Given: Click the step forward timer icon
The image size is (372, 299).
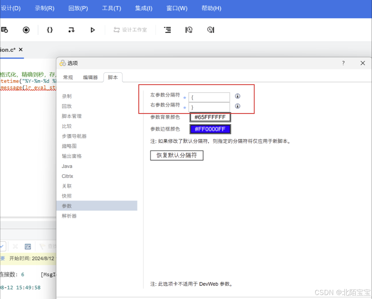Looking at the screenshot, I should click(x=211, y=30).
